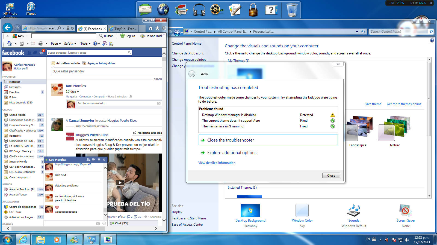
Task: Open the Tools dropdown menu in IE
Action: 85,44
